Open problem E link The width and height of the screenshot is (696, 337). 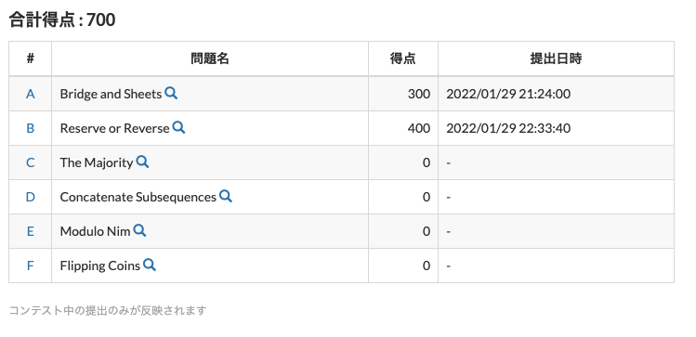click(x=30, y=231)
